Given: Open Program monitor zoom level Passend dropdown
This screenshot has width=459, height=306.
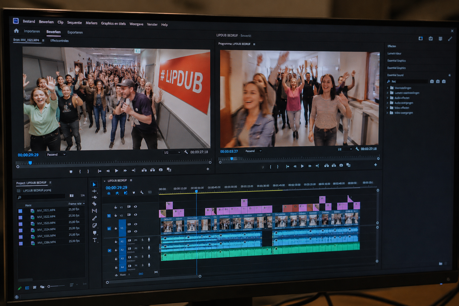Looking at the screenshot, I should tap(253, 151).
